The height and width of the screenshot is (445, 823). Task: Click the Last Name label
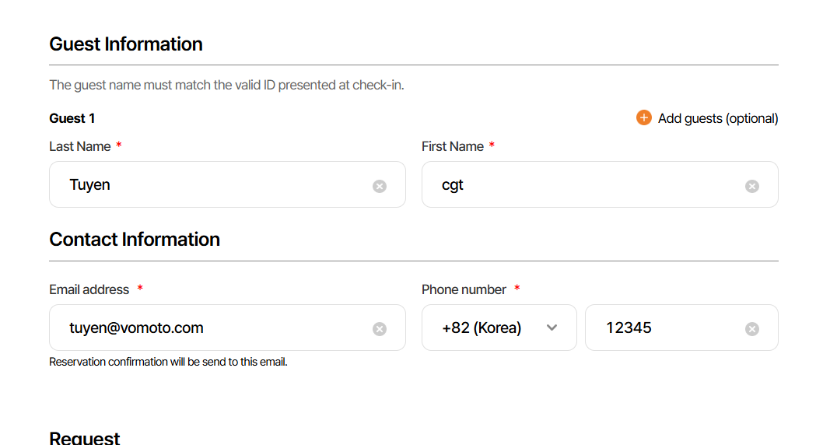point(80,146)
